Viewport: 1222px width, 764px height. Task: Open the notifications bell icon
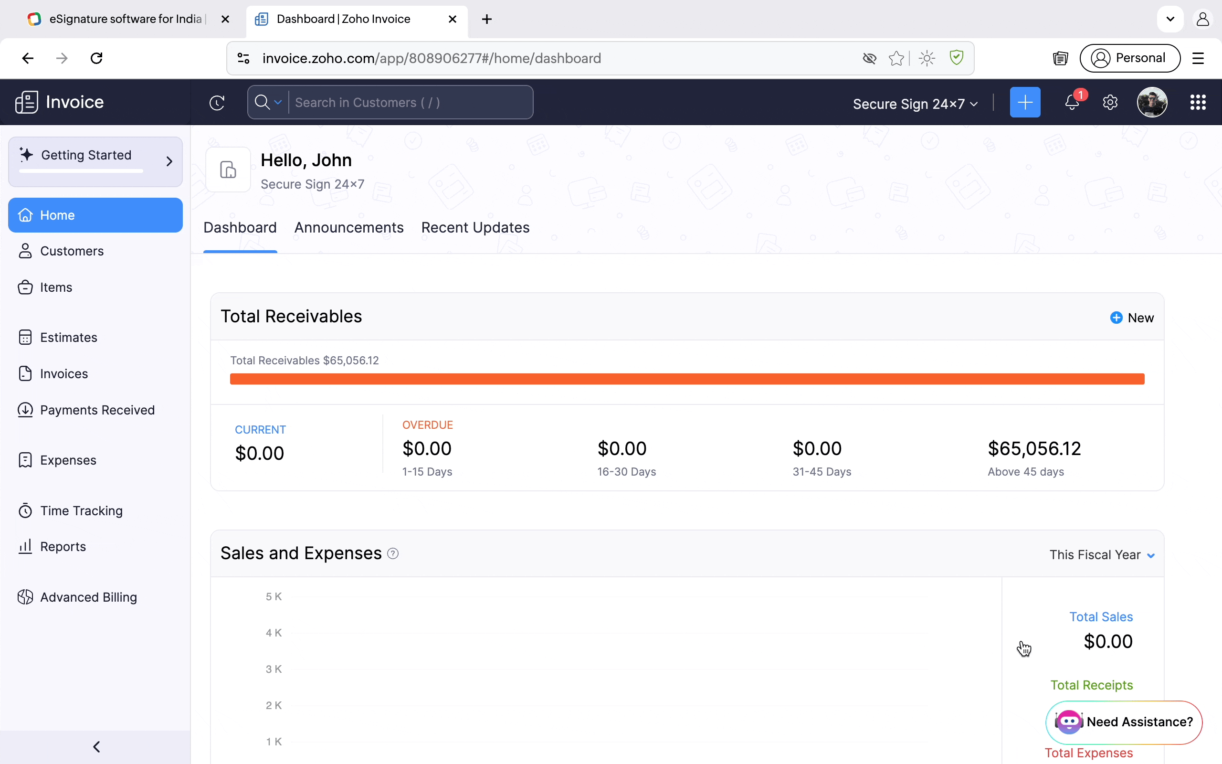click(x=1072, y=103)
